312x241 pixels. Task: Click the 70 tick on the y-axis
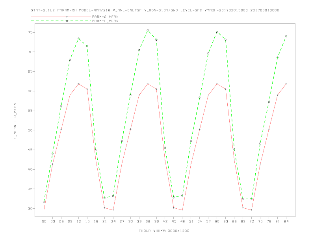coord(30,52)
